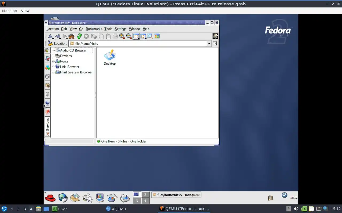The height and width of the screenshot is (213, 342).
Task: Click the Forward arrow in Konqueror toolbar
Action: click(x=65, y=36)
